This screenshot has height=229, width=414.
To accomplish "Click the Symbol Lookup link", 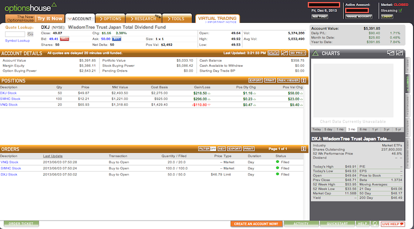I will click(18, 41).
